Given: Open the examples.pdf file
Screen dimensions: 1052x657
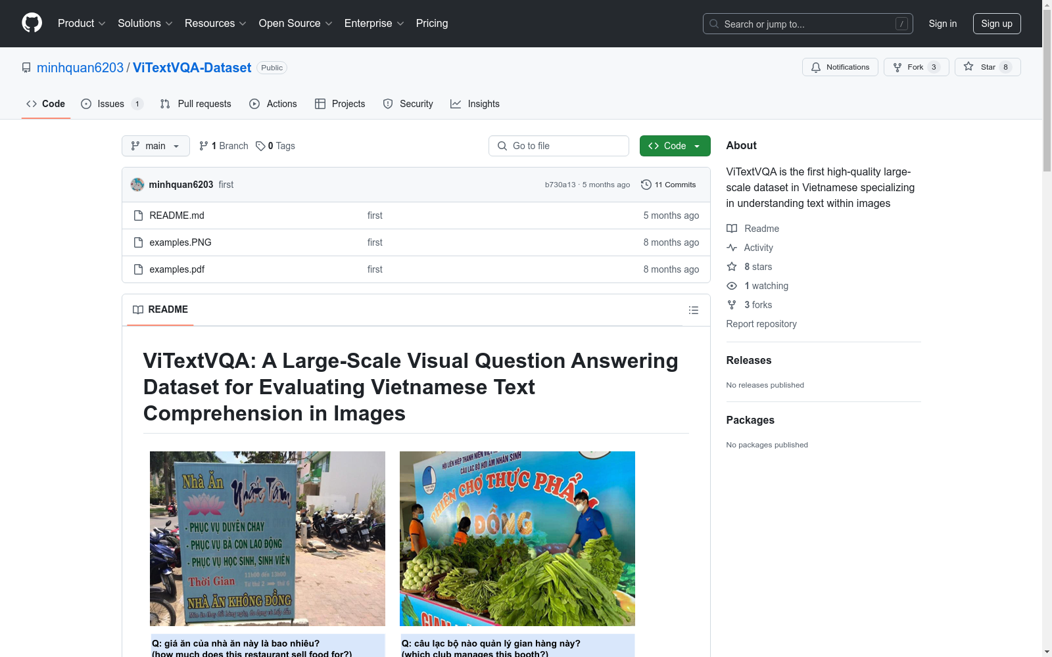Looking at the screenshot, I should click(177, 269).
